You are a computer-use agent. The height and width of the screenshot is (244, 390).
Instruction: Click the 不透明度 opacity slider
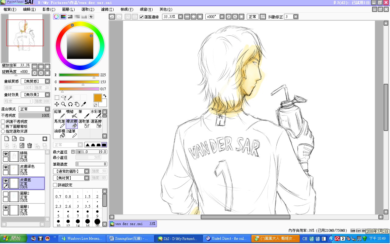[x=34, y=116]
